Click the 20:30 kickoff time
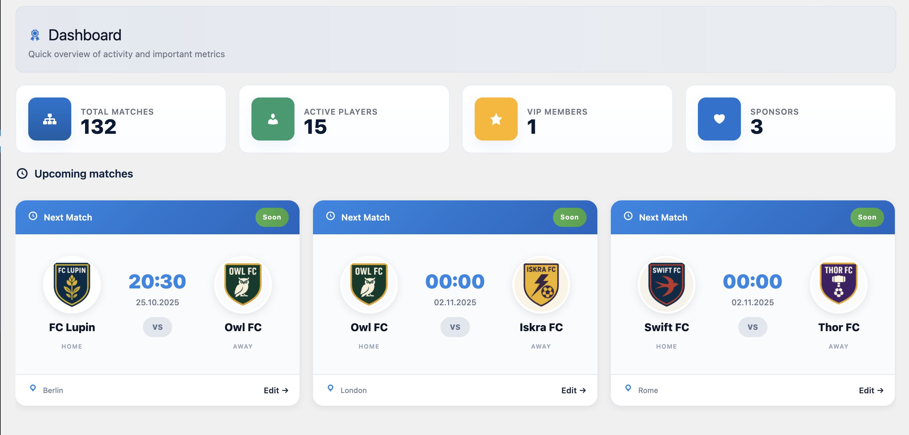Viewport: 909px width, 435px height. coord(157,281)
